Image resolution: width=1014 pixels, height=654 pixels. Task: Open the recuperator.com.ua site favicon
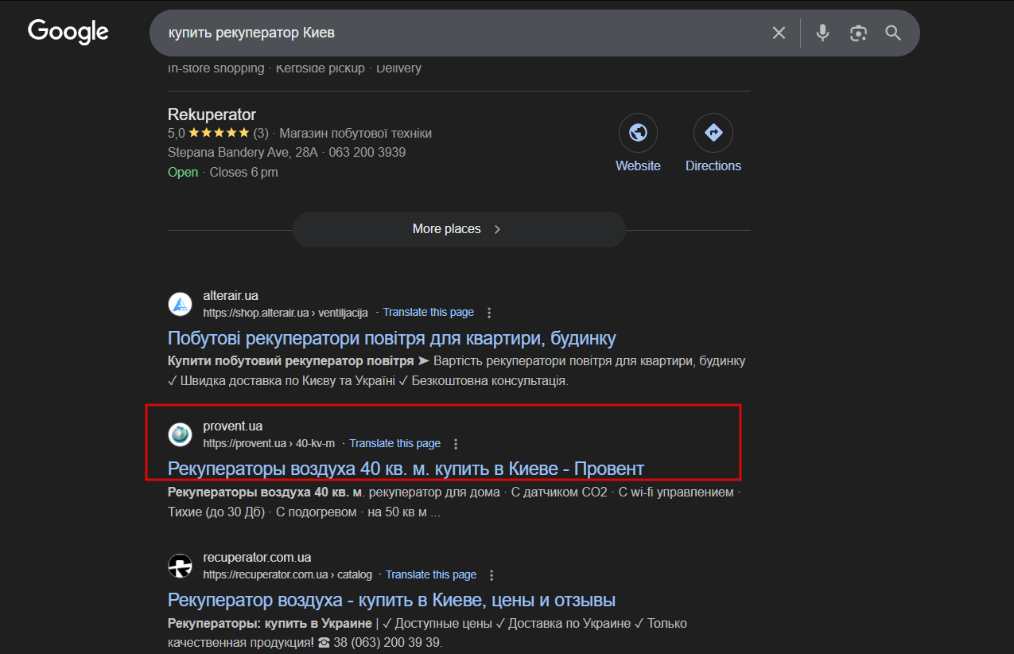[x=181, y=566]
